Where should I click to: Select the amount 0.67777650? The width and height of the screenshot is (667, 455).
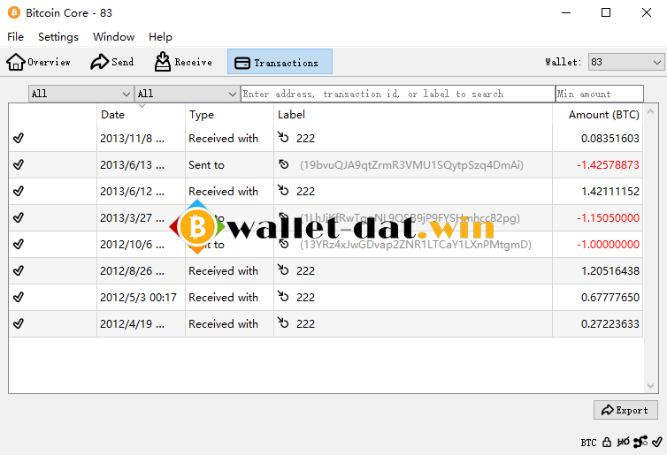click(x=610, y=298)
